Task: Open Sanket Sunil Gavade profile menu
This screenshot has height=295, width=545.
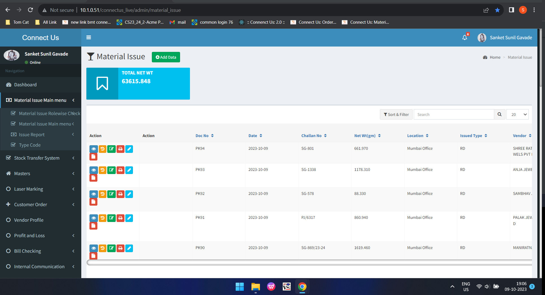Action: tap(505, 38)
